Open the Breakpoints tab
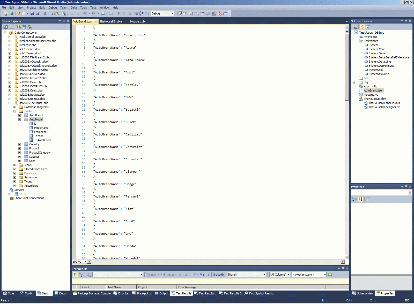 (x=142, y=293)
